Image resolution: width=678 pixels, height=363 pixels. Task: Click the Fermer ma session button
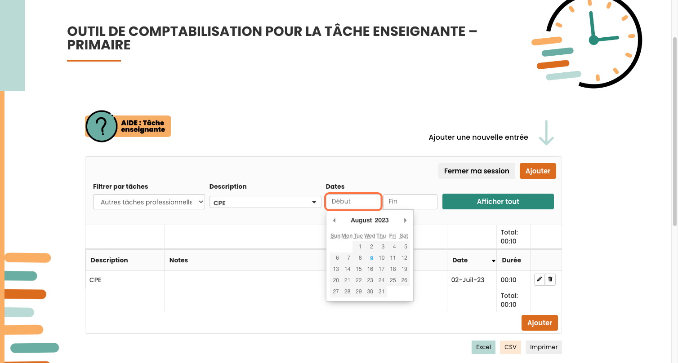tap(477, 171)
